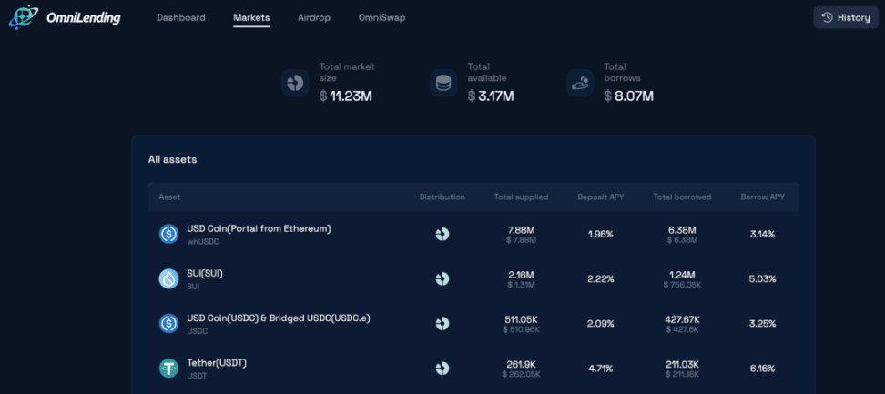Image resolution: width=885 pixels, height=394 pixels.
Task: Open distribution chart for whUSDC row
Action: (442, 234)
